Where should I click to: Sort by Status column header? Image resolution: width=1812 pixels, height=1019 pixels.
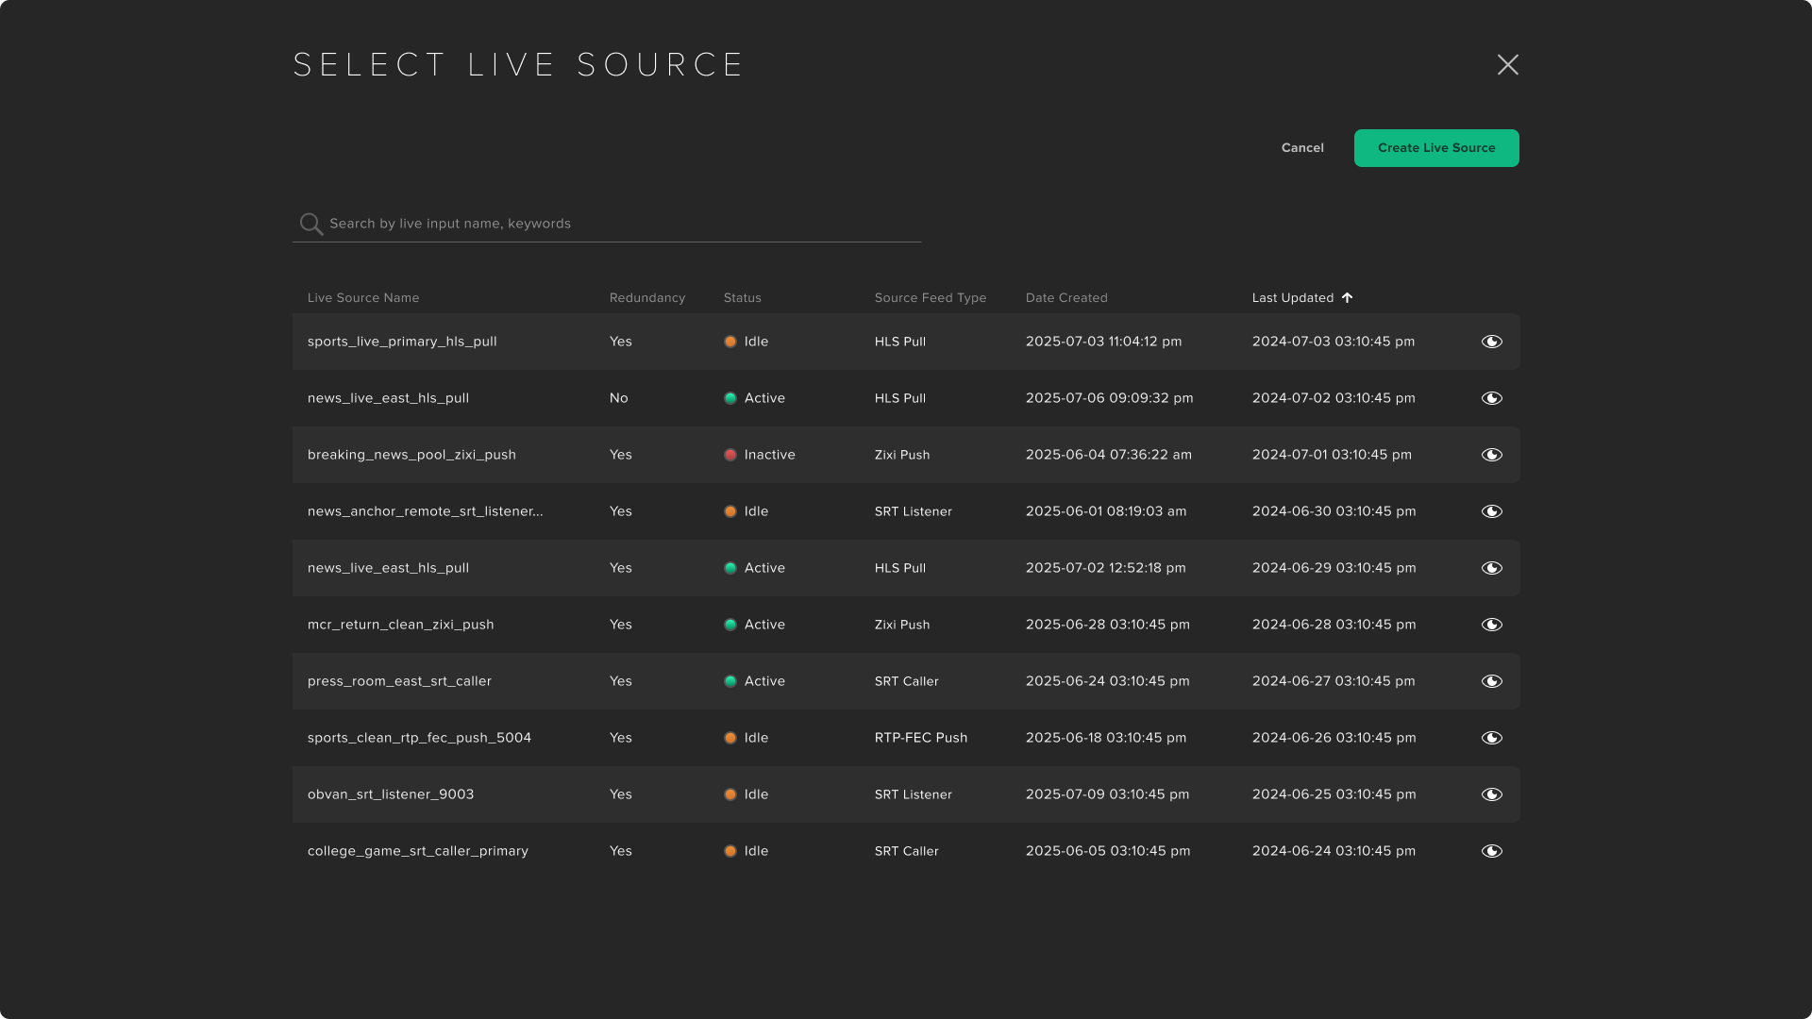tap(742, 298)
